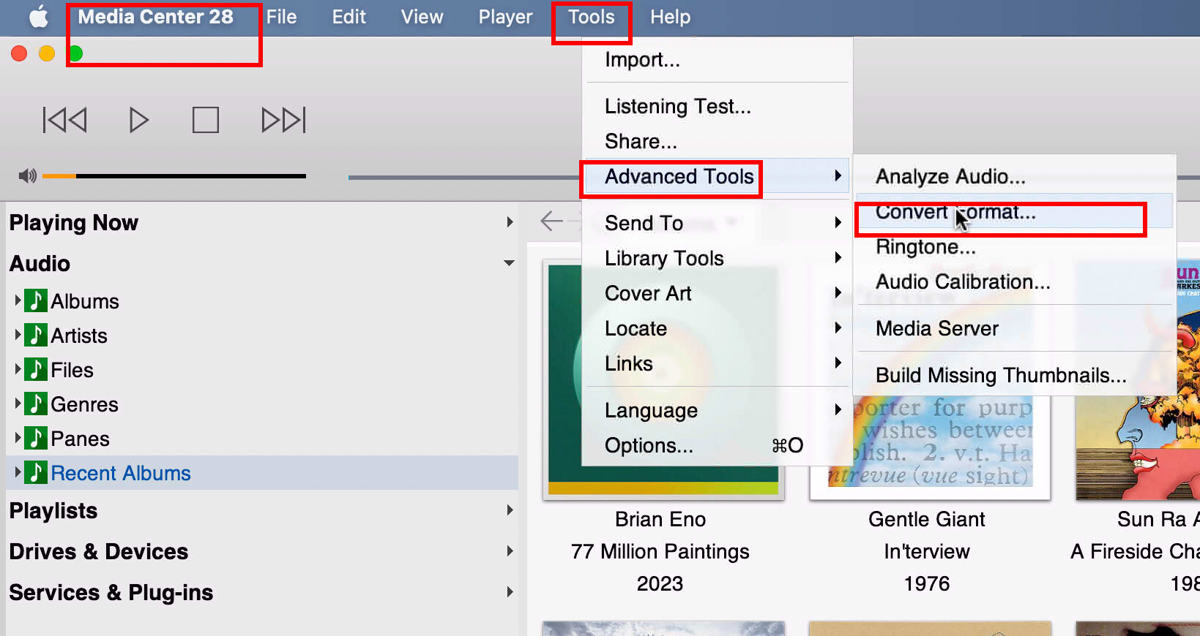Select Genres in the Audio tree
Screen dimensions: 1200x636
click(x=84, y=404)
